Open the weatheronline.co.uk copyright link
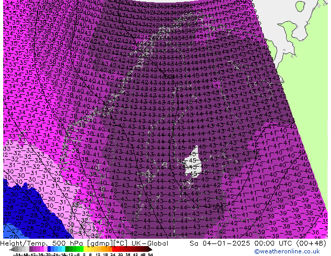 pos(287,251)
